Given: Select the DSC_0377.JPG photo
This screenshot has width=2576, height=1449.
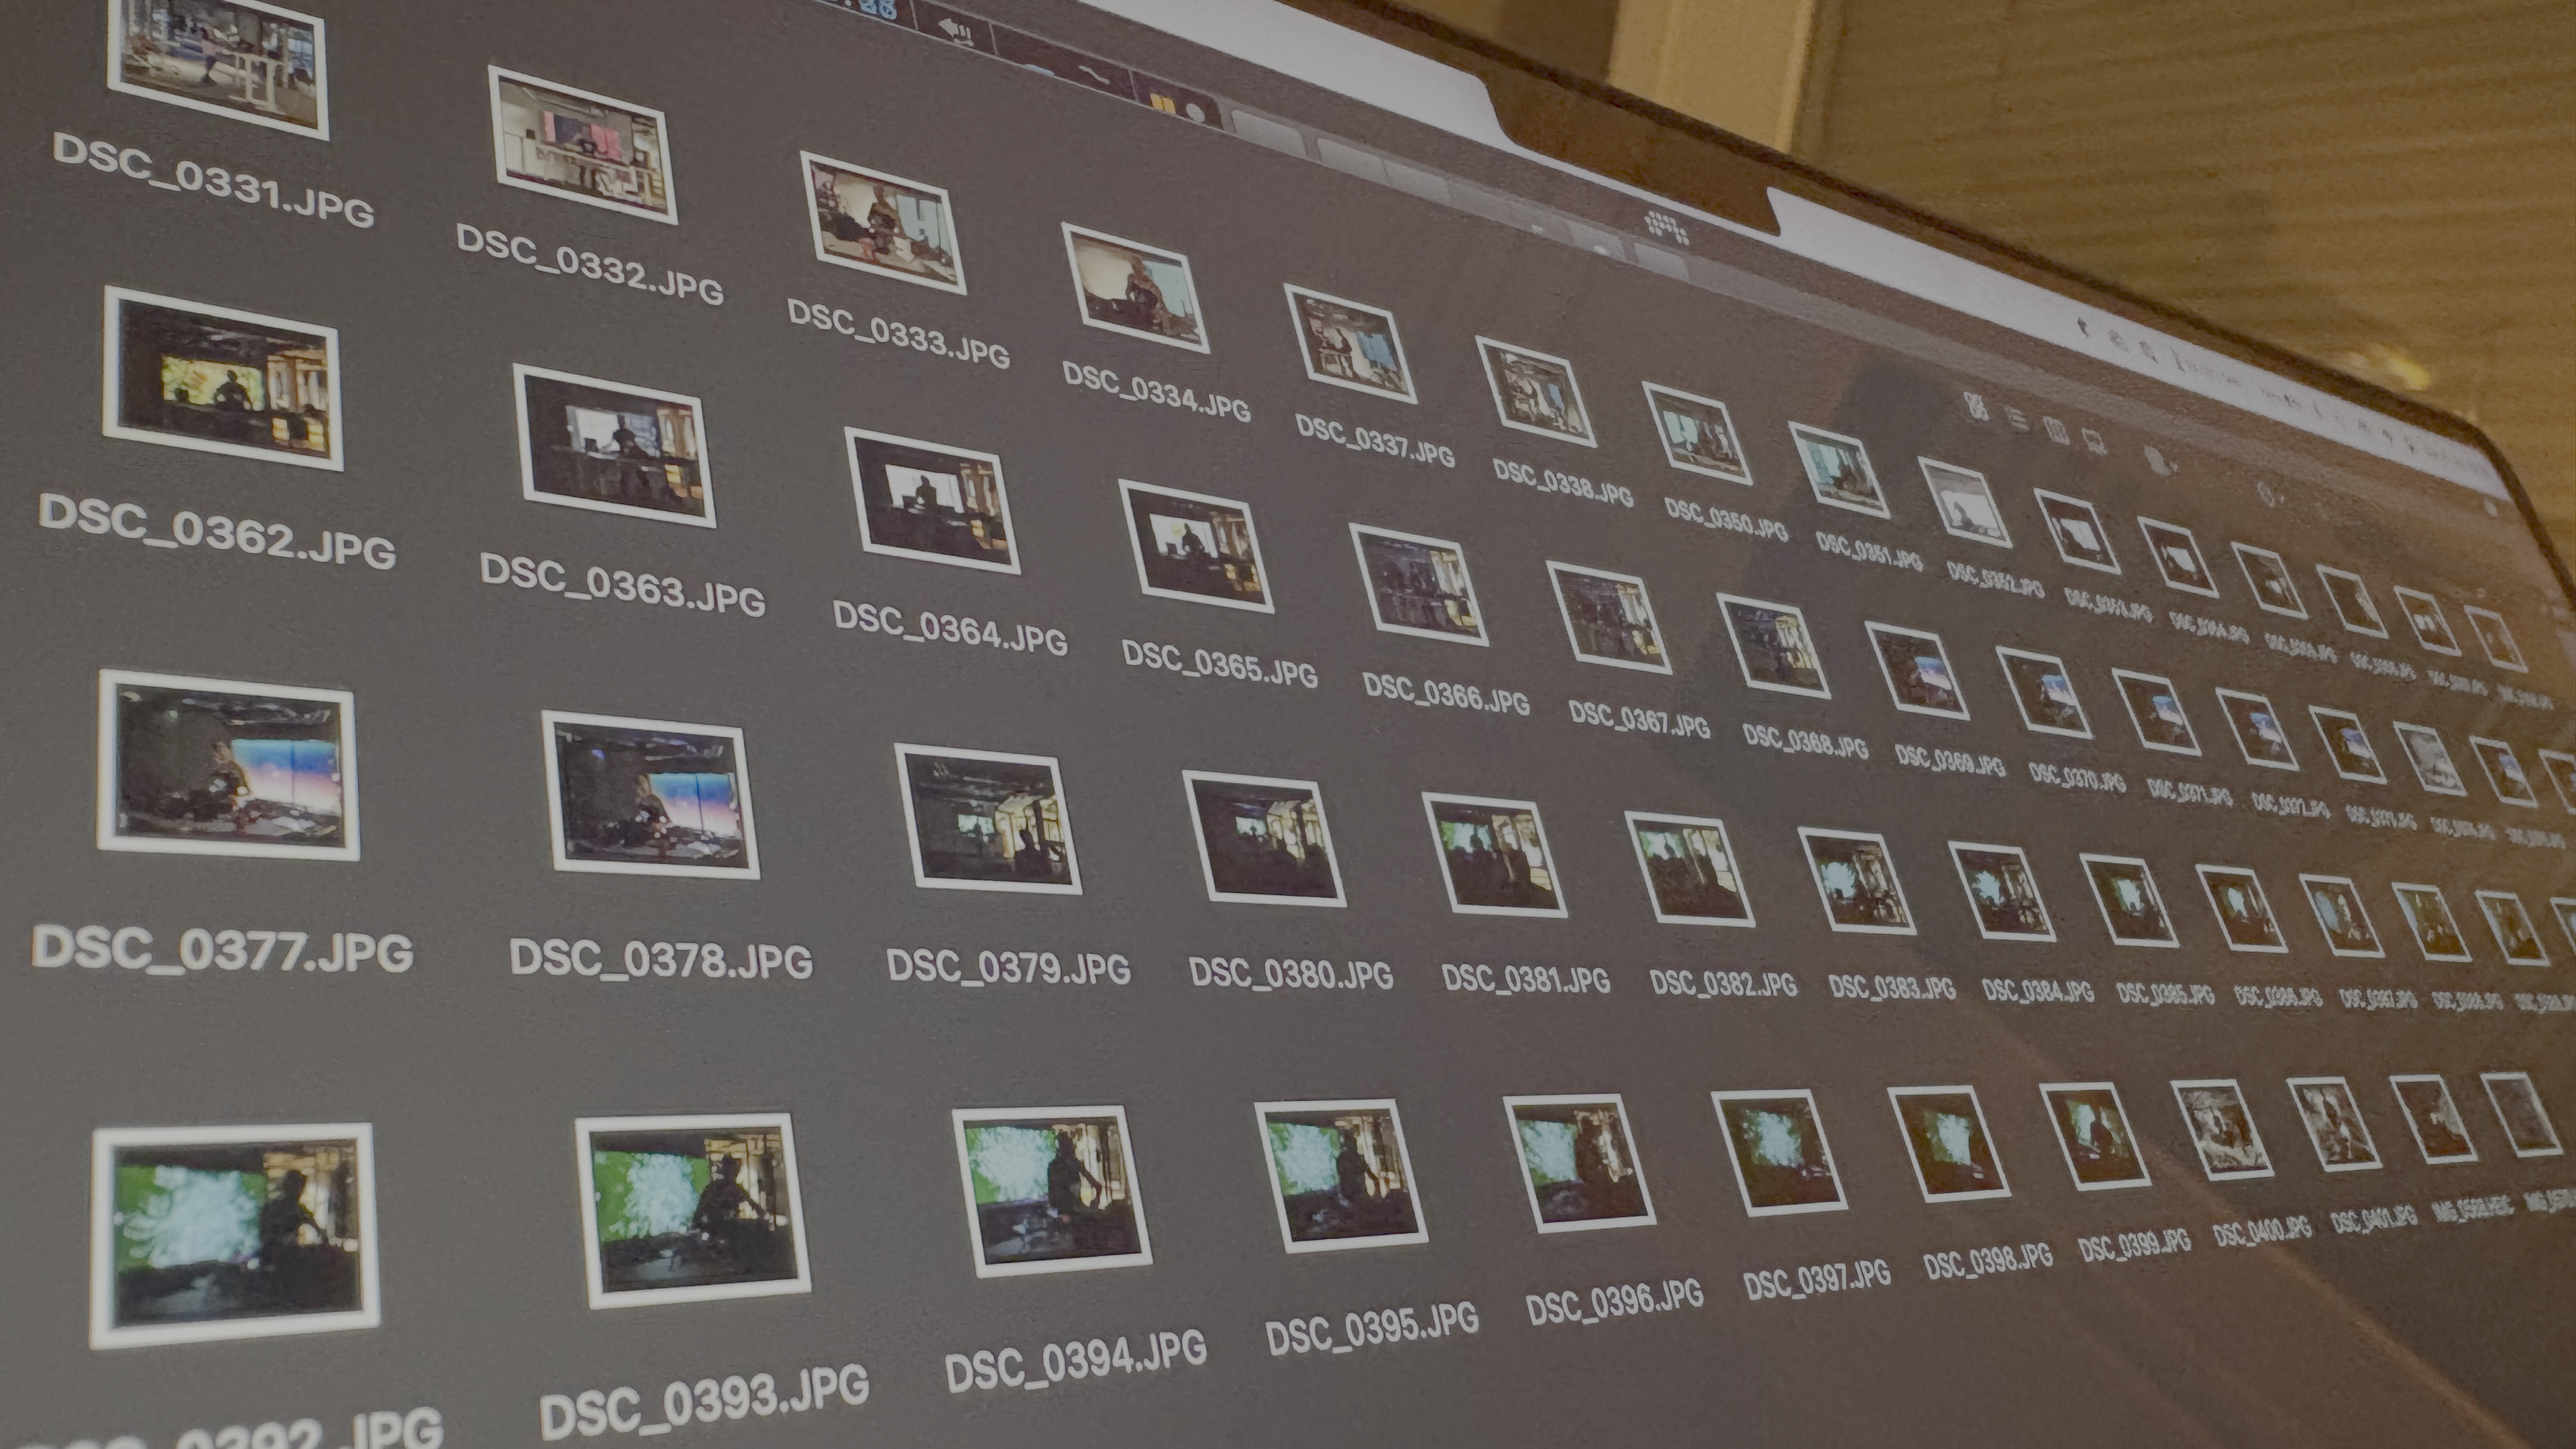Looking at the screenshot, I should click(x=228, y=767).
